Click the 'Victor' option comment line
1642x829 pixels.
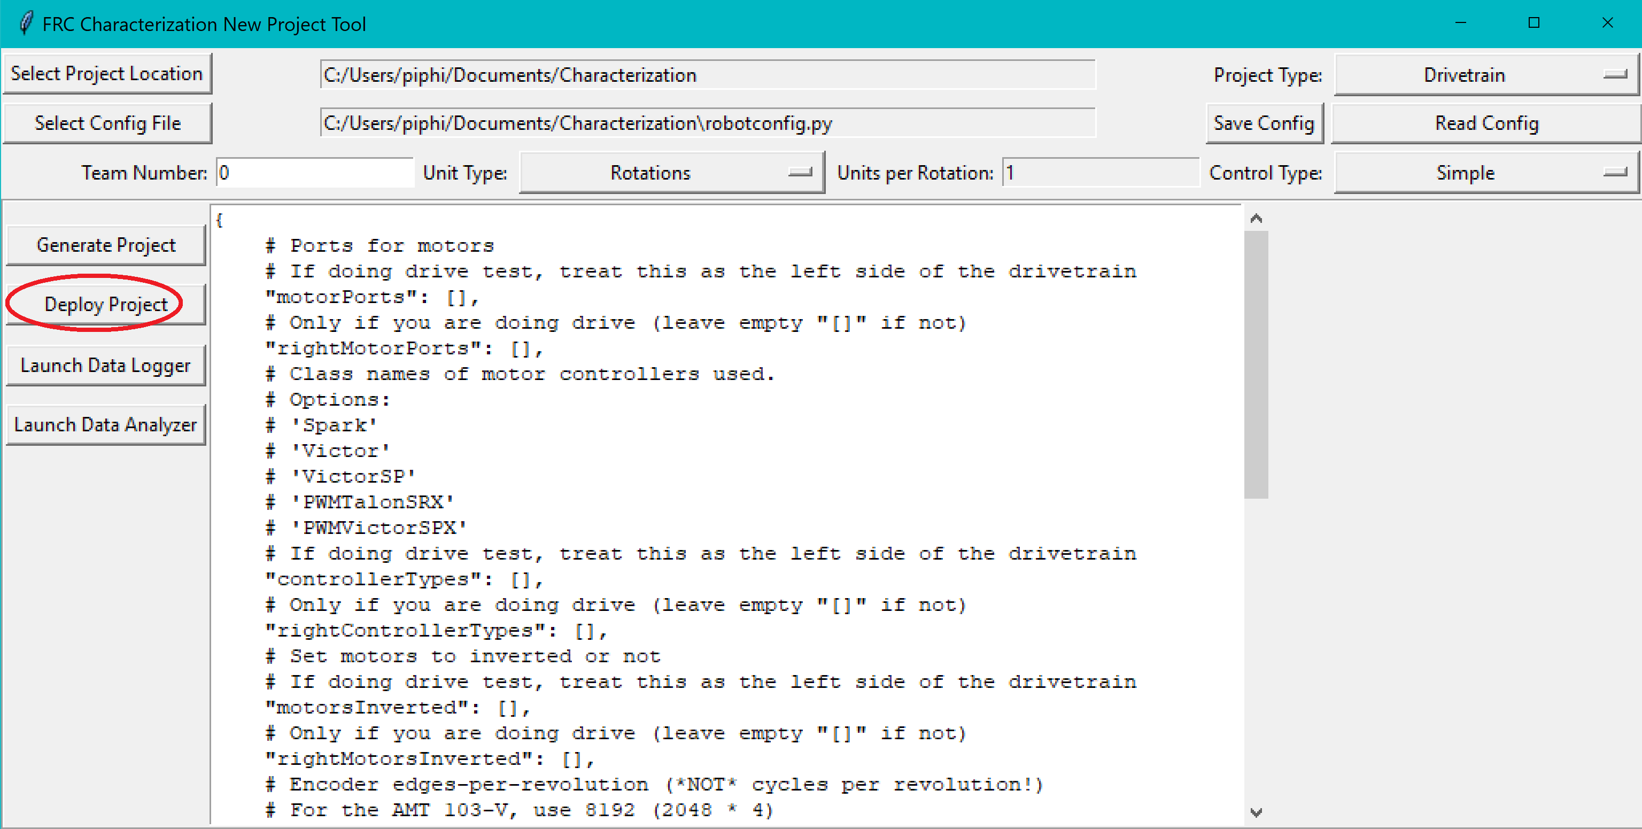click(x=328, y=451)
